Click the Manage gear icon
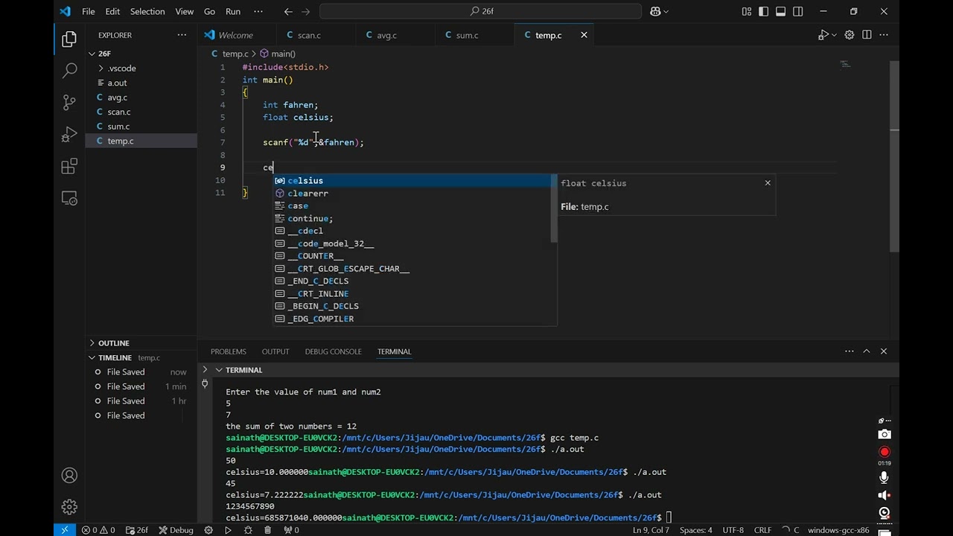The image size is (953, 536). click(x=69, y=507)
